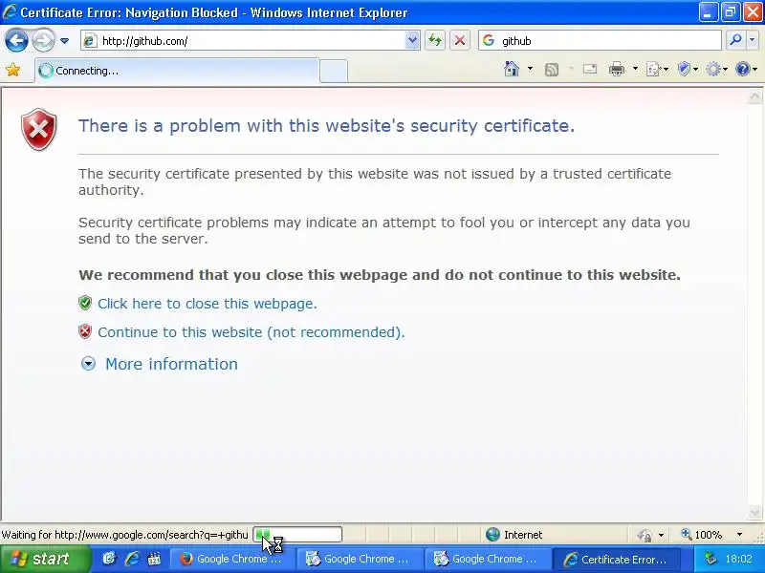
Task: Expand the Print options dropdown arrow
Action: coord(635,69)
